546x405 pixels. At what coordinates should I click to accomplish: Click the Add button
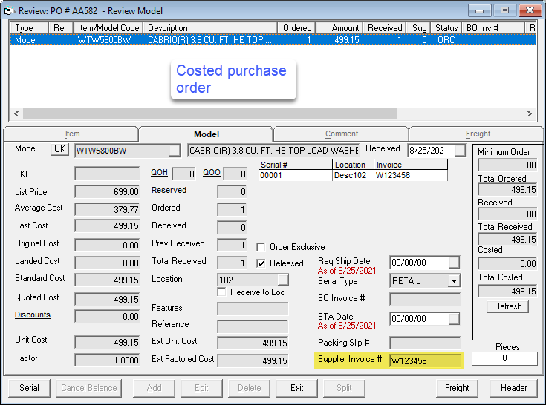(154, 388)
